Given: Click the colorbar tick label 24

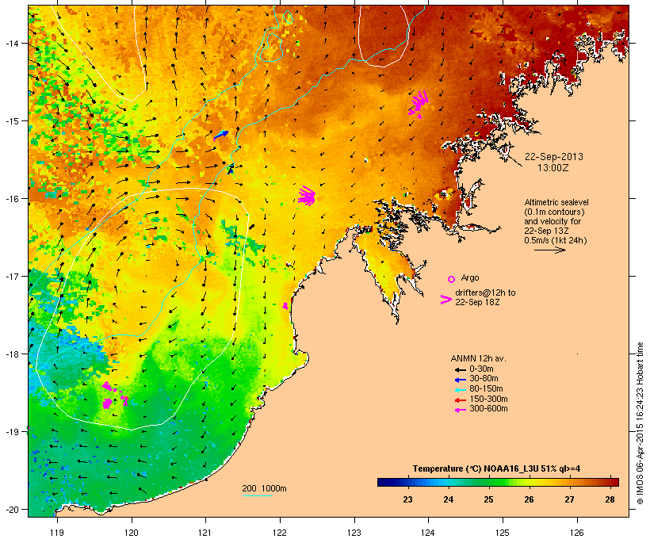Looking at the screenshot, I should pyautogui.click(x=449, y=499).
